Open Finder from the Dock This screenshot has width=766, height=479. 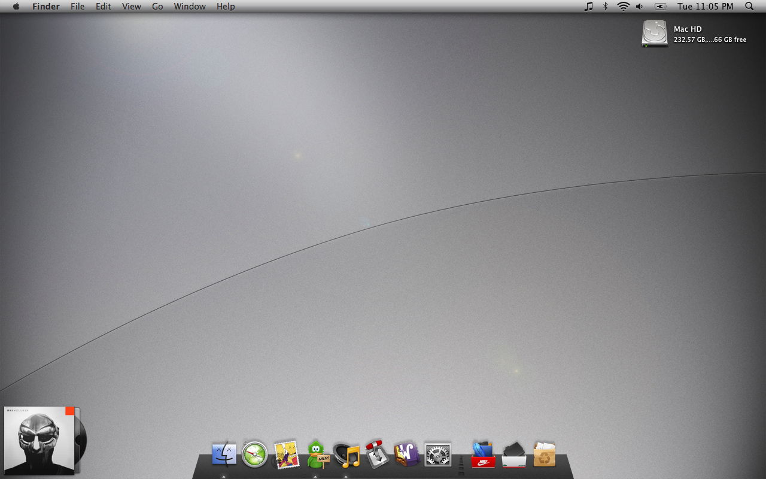click(224, 454)
